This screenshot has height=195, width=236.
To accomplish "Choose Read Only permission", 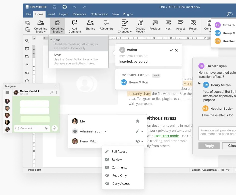I will (123, 175).
